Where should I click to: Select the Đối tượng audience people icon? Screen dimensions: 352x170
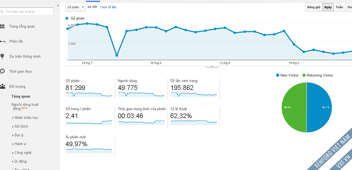[2, 87]
